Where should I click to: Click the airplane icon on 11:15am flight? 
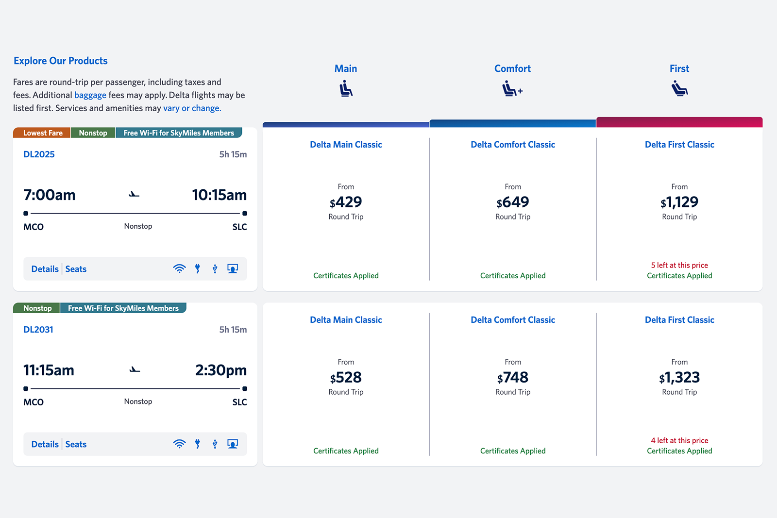135,370
